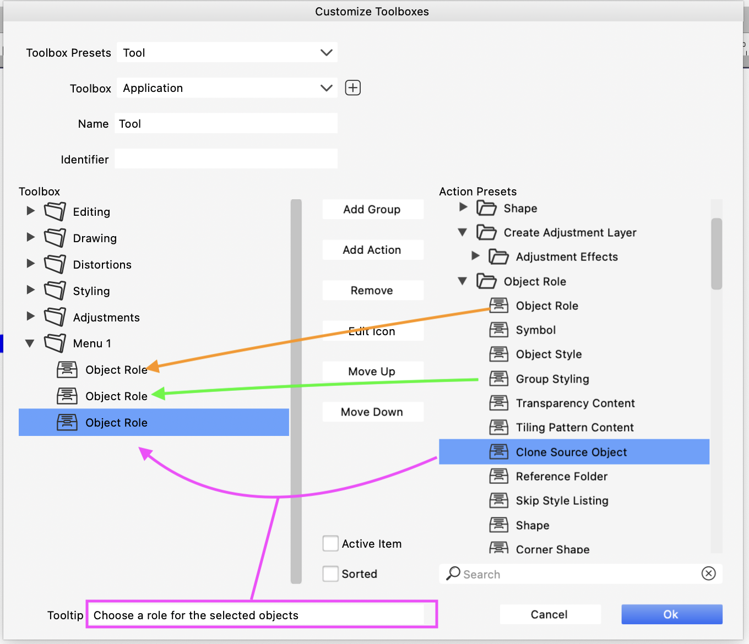Collapse the Create Adjustment Layer folder
This screenshot has width=749, height=644.
click(x=463, y=232)
